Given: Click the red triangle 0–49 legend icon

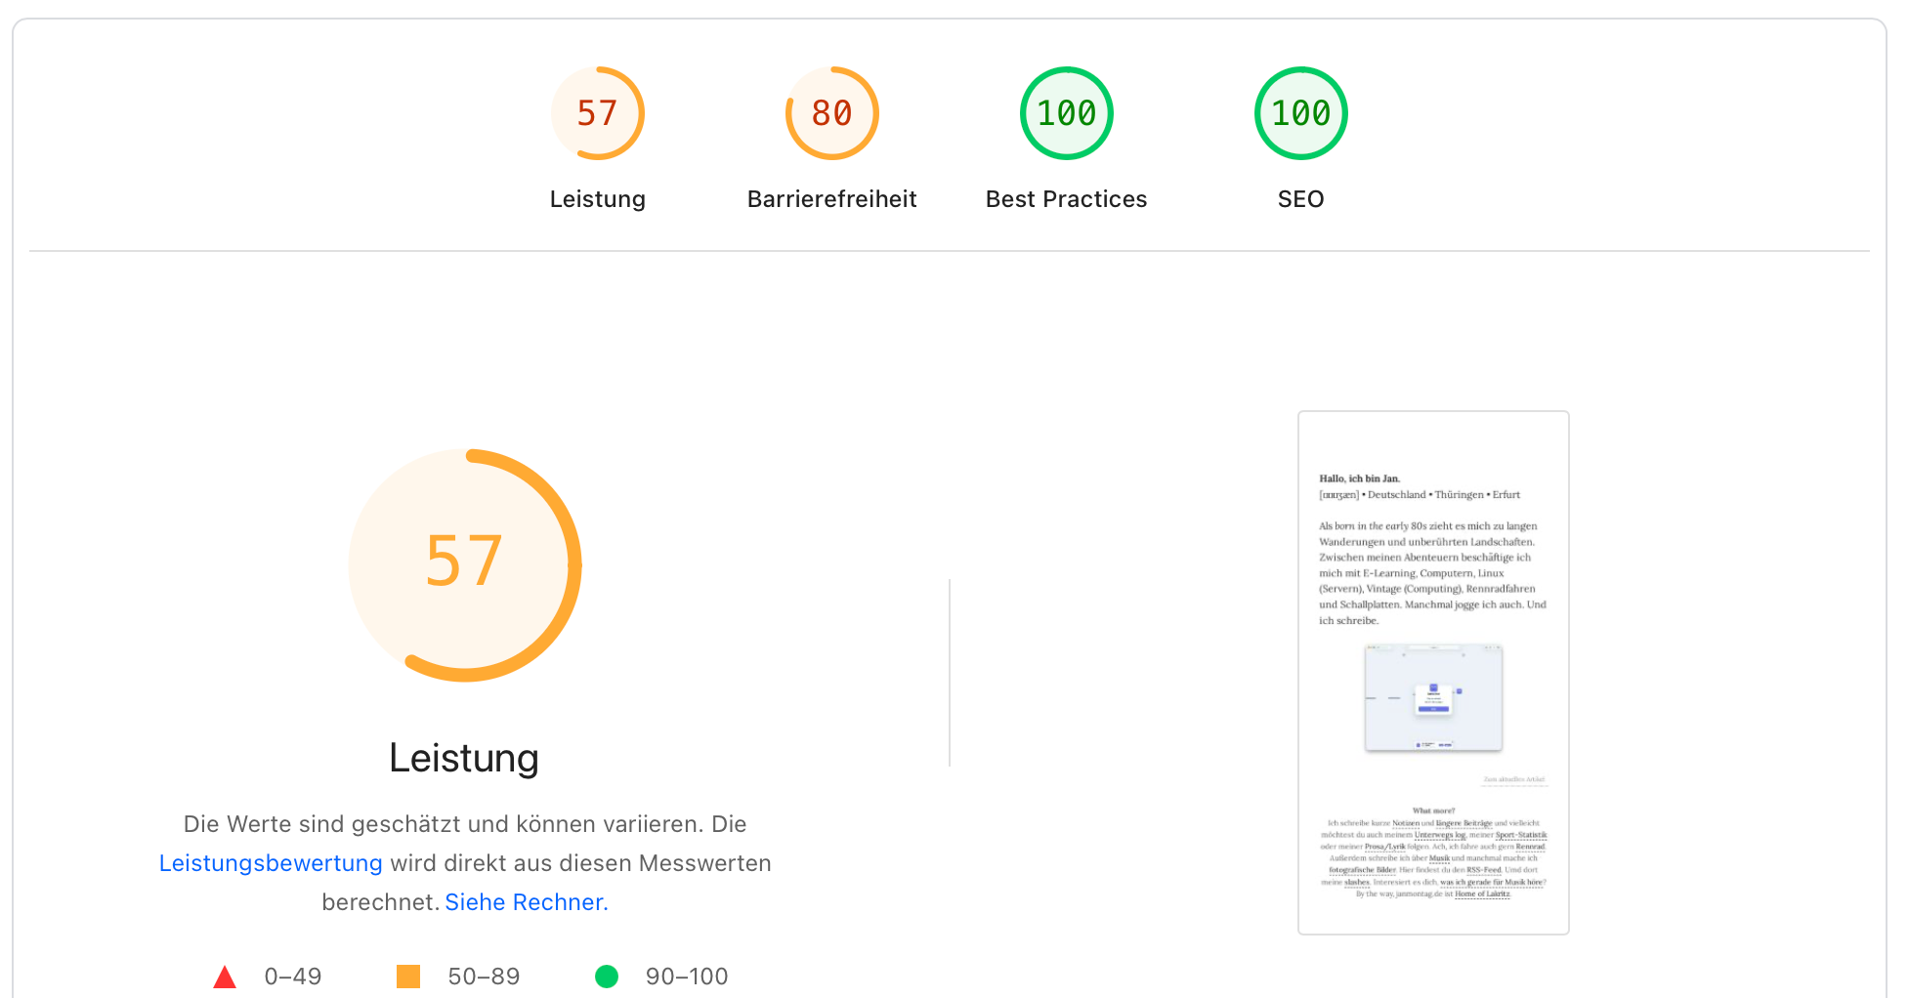Looking at the screenshot, I should point(226,976).
